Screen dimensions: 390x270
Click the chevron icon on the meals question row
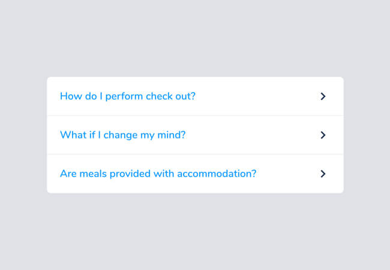323,174
